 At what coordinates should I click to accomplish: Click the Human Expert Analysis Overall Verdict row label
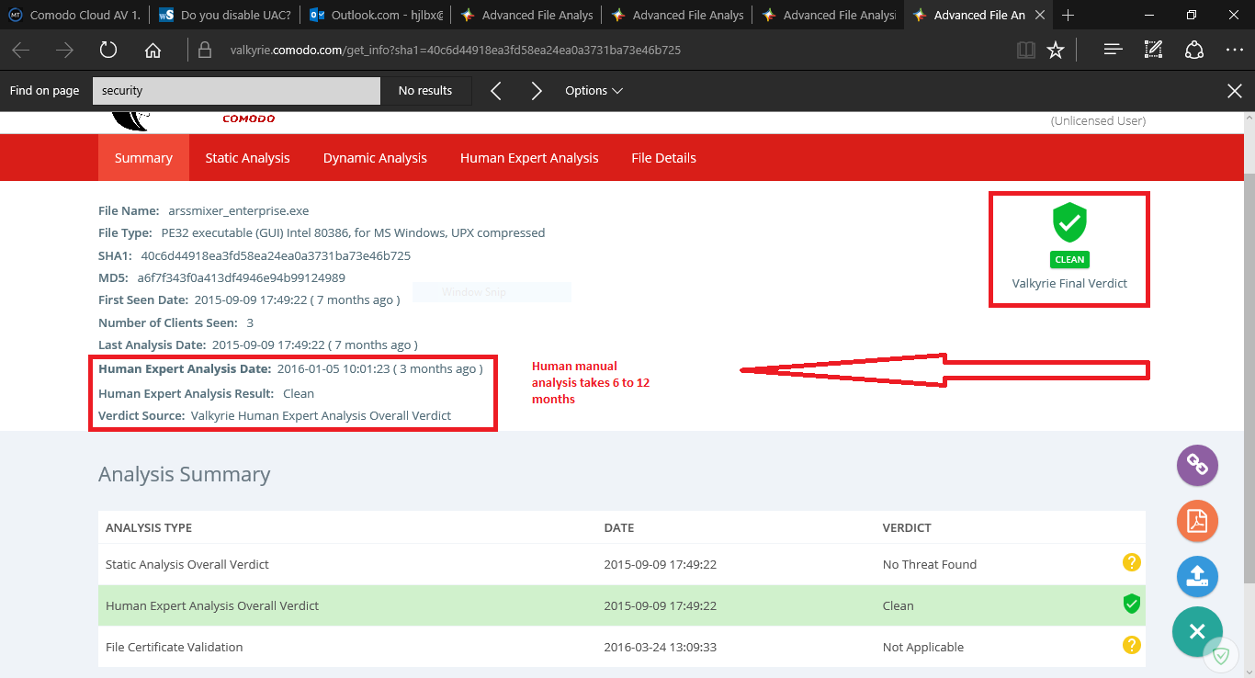coord(212,605)
